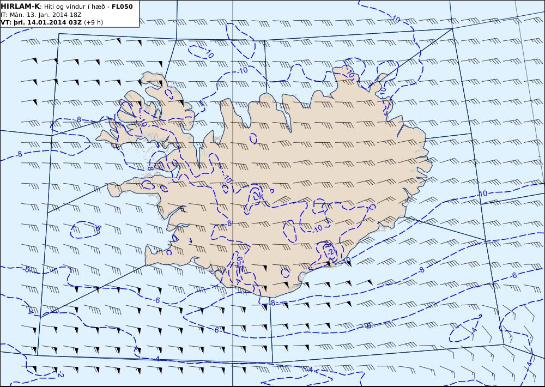The height and width of the screenshot is (387, 545).
Task: Click the '(+9 h)' forecast offset text
Action: click(x=94, y=22)
